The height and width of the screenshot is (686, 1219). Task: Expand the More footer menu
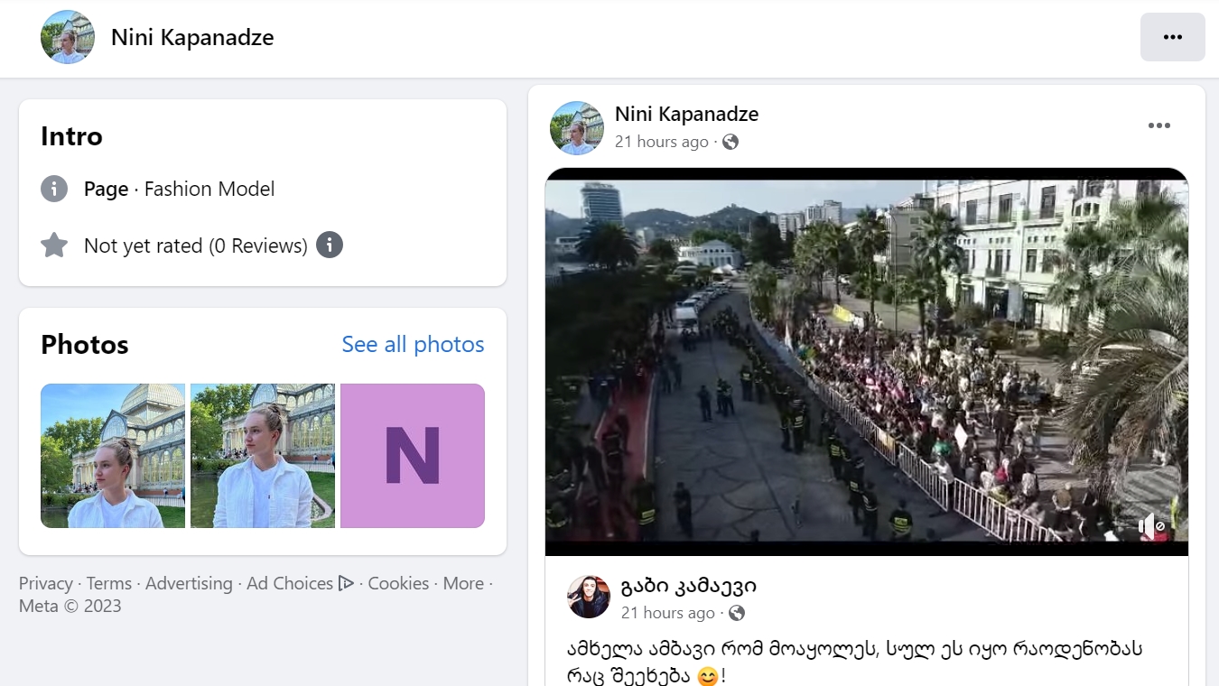463,583
